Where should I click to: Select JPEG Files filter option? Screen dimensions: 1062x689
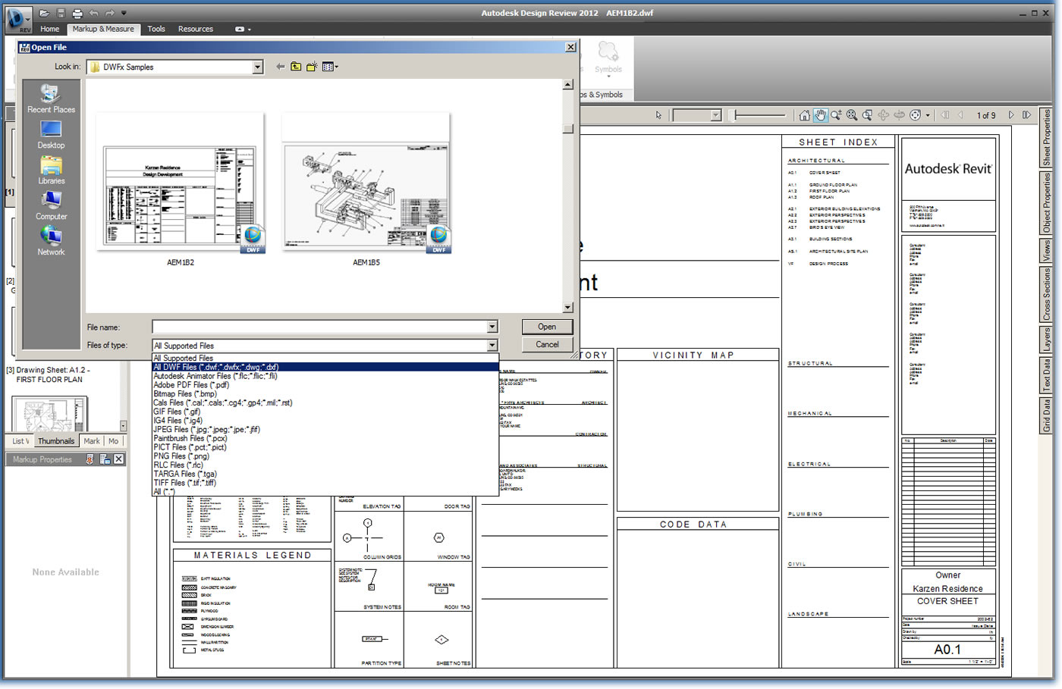(x=206, y=430)
